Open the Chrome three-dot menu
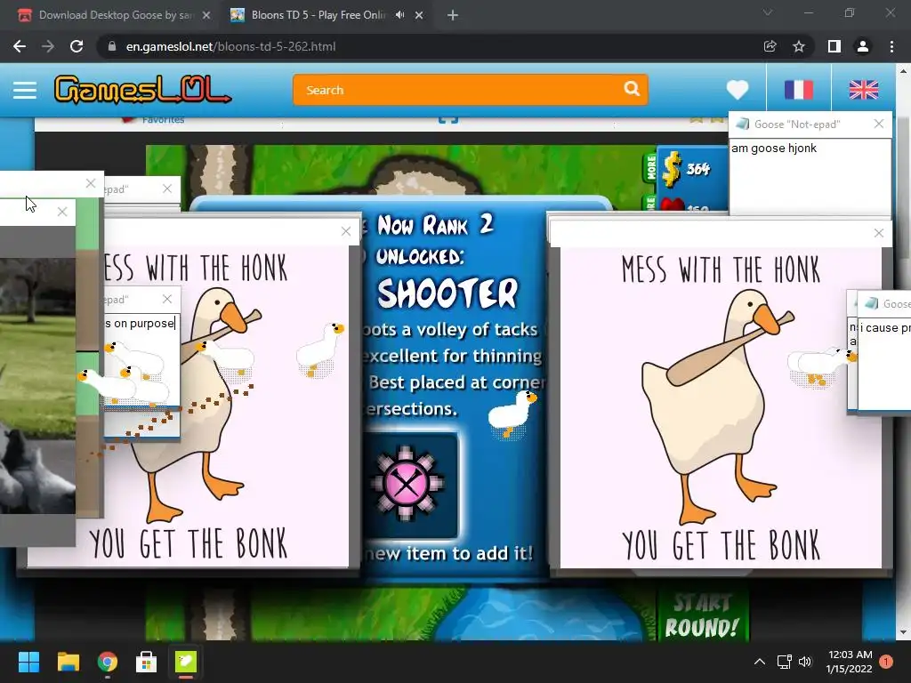 click(x=891, y=46)
